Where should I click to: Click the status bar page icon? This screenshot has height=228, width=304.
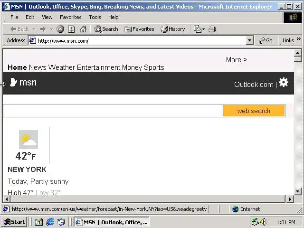(6, 209)
